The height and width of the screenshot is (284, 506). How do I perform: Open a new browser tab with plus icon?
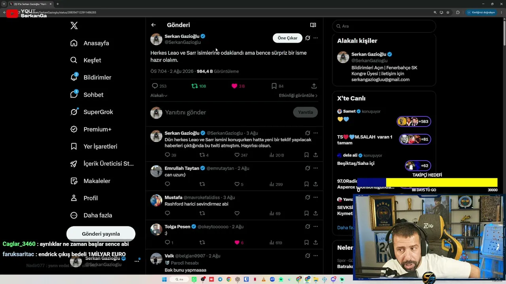point(58,4)
